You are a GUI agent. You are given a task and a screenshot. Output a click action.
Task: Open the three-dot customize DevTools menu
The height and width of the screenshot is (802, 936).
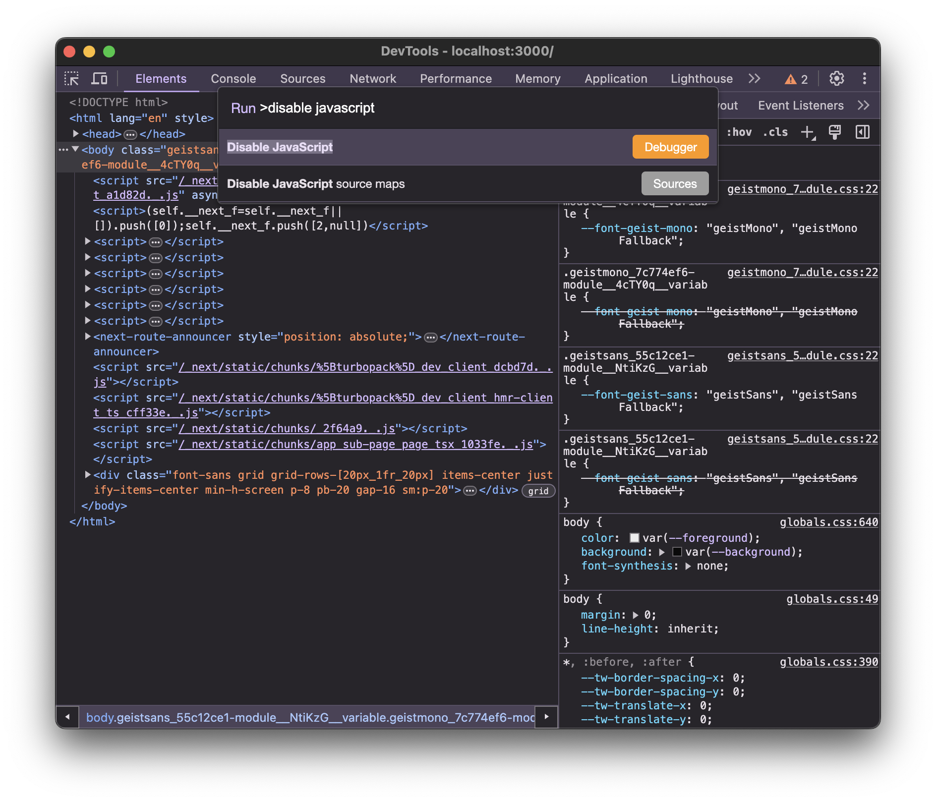coord(864,79)
